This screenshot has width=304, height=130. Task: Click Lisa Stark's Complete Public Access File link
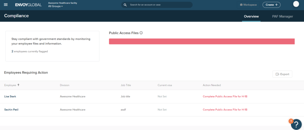tap(225, 96)
